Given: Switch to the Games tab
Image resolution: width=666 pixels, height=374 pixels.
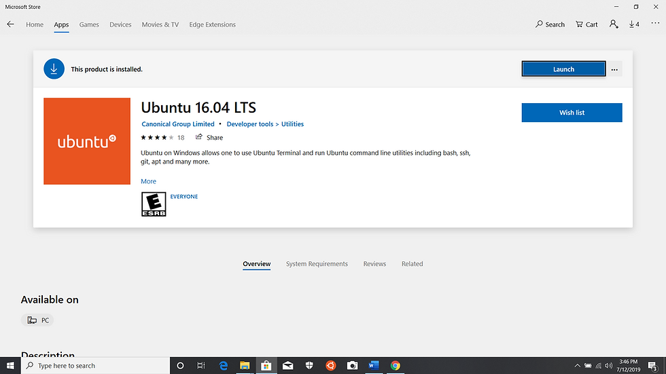Looking at the screenshot, I should click(89, 24).
